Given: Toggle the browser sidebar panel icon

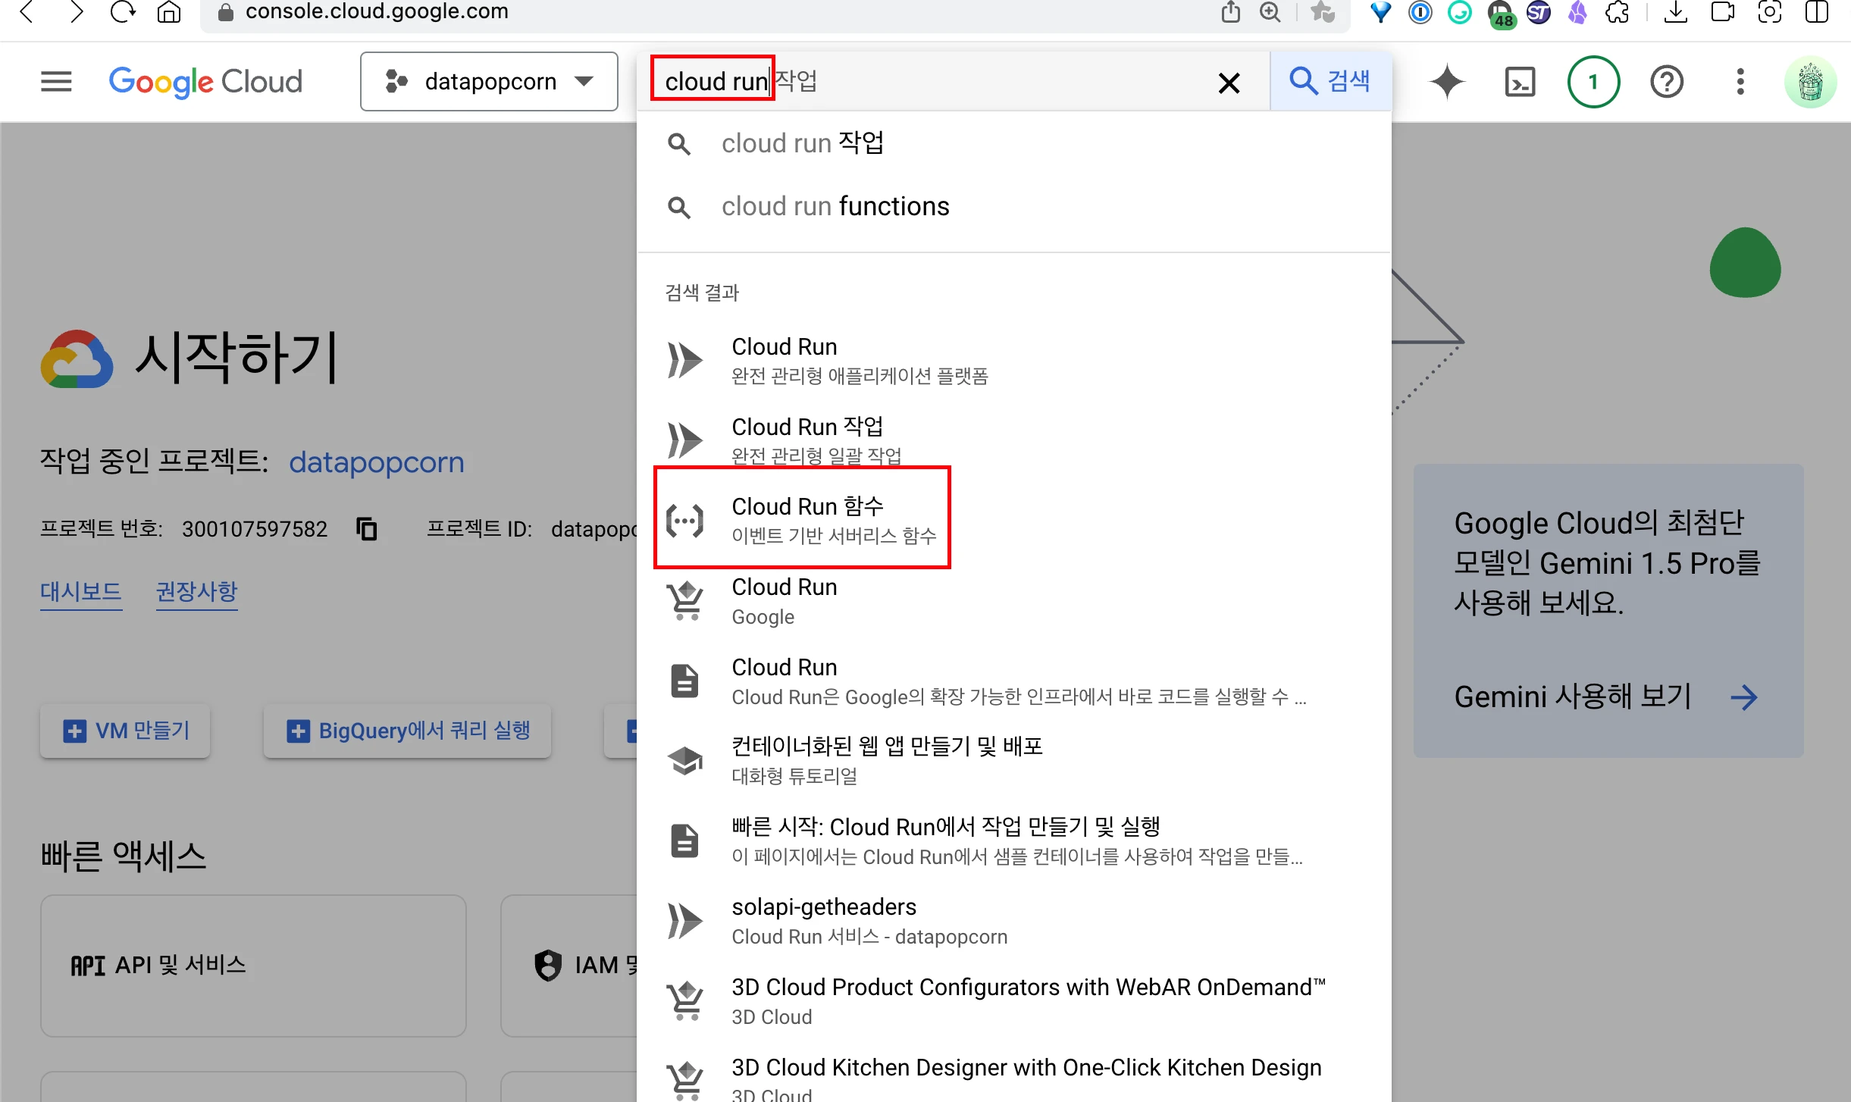Looking at the screenshot, I should point(1817,11).
